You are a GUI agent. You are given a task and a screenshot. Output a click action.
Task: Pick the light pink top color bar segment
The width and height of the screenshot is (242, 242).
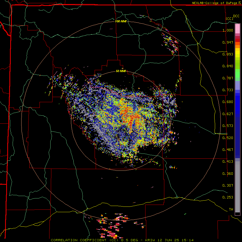point(237,29)
